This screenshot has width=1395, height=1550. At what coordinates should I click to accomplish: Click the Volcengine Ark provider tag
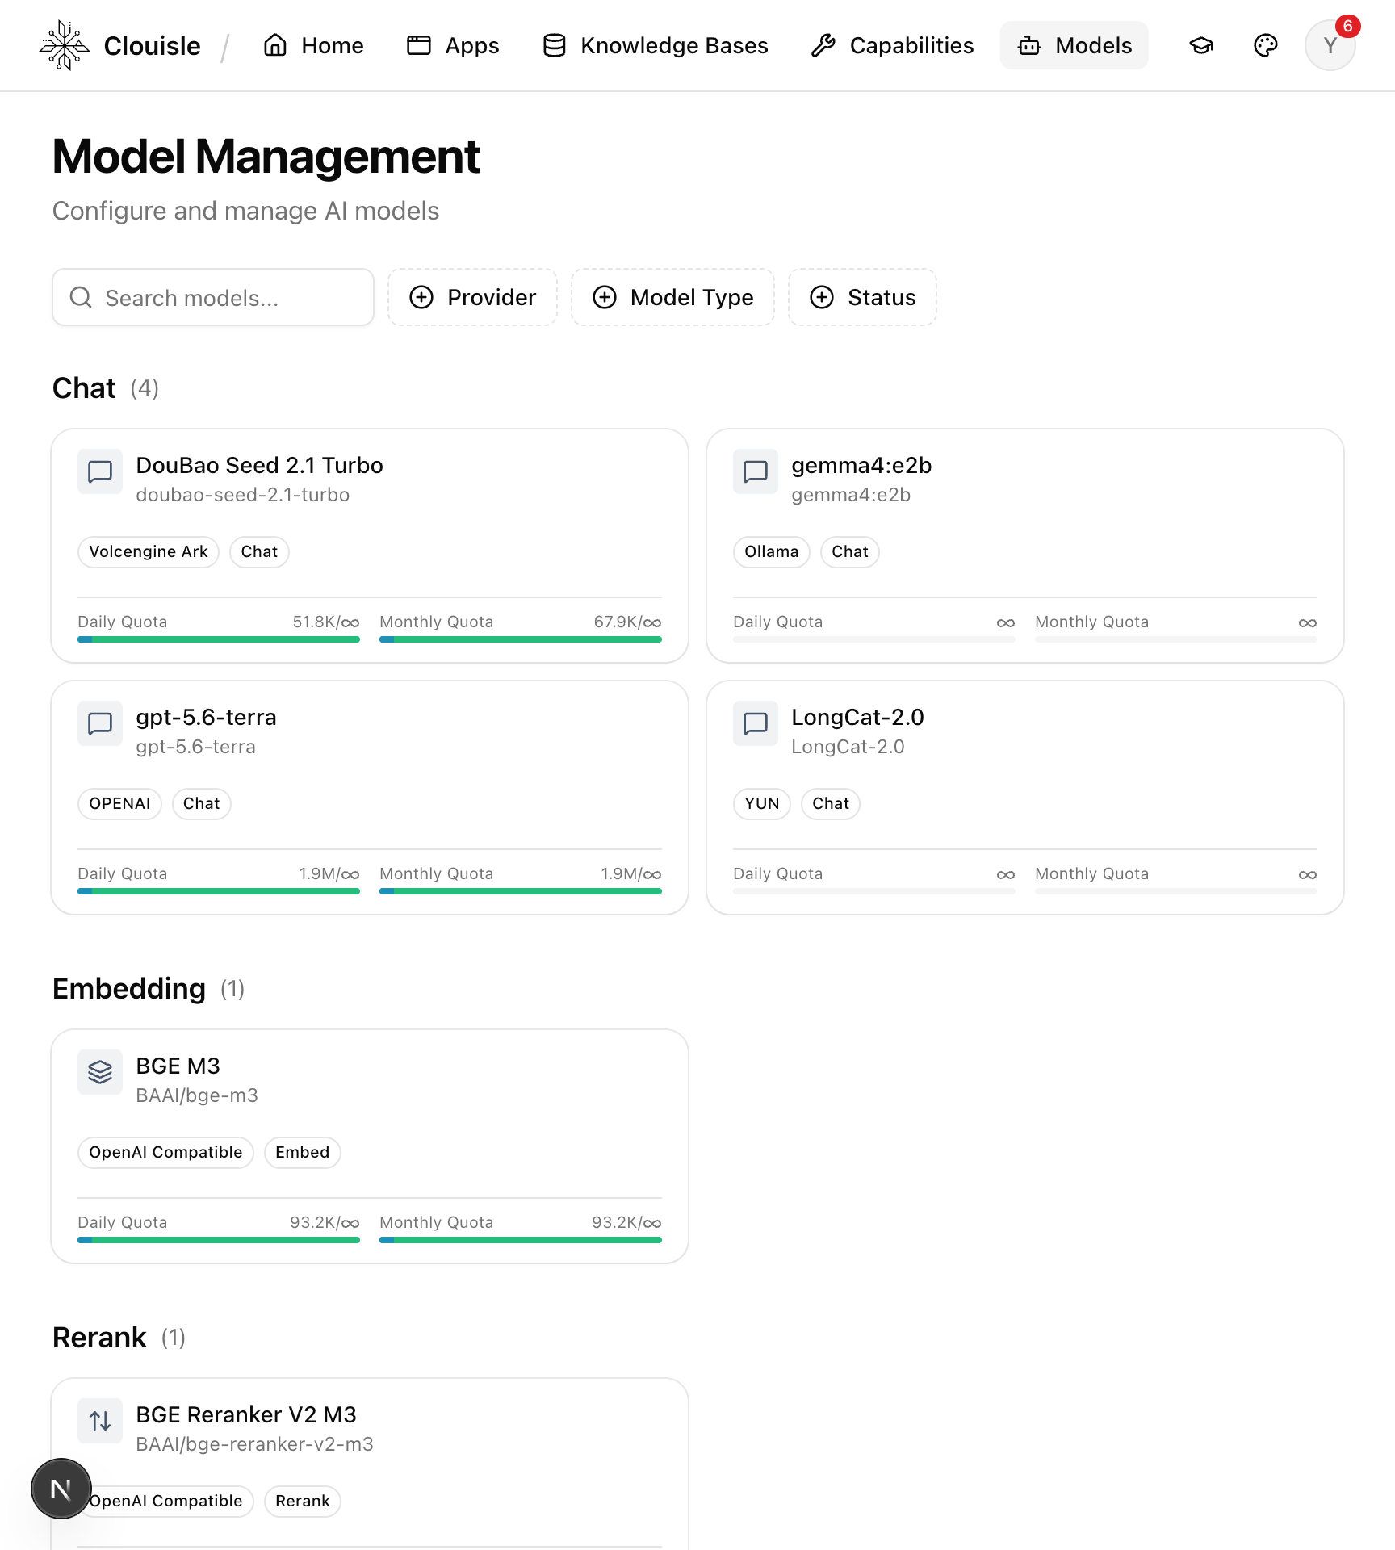[x=149, y=552]
